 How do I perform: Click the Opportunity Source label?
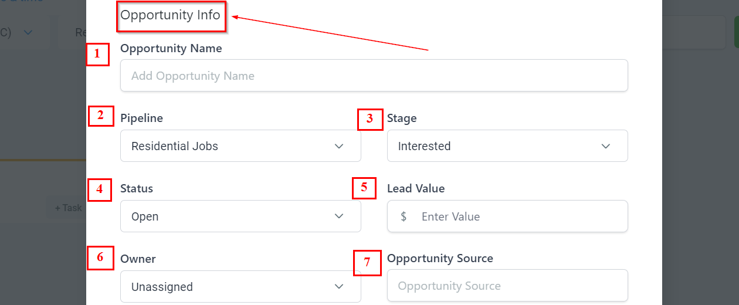440,258
